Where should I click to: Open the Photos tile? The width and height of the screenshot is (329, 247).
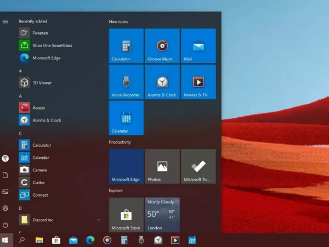pyautogui.click(x=162, y=166)
